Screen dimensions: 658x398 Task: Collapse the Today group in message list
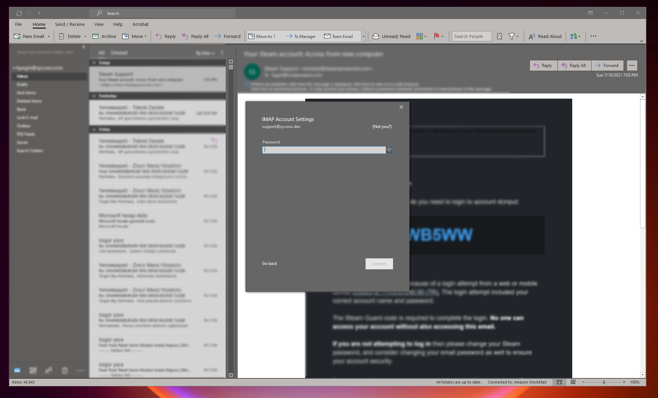point(94,63)
